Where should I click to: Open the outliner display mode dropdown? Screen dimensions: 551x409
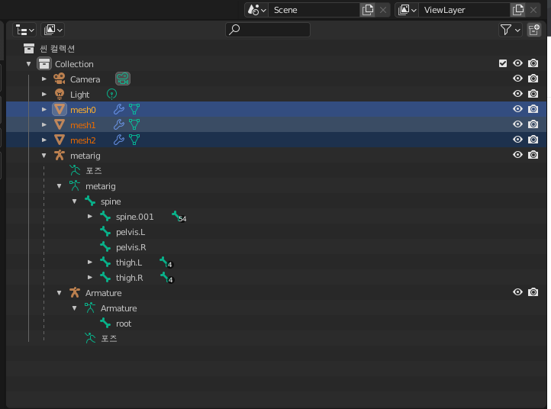click(53, 30)
